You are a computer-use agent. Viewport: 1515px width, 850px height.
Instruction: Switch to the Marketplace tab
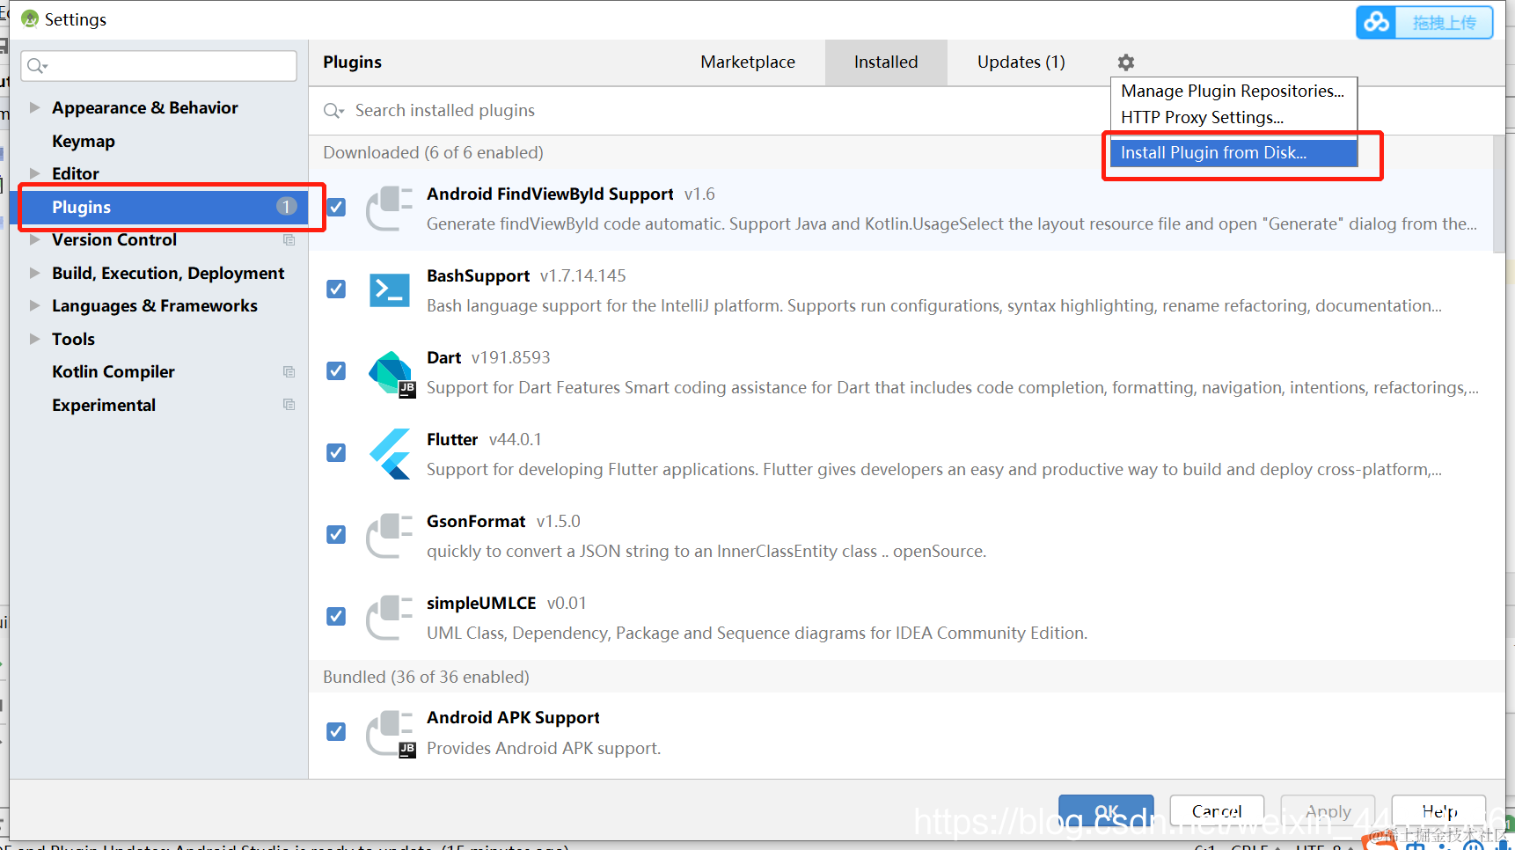coord(748,62)
